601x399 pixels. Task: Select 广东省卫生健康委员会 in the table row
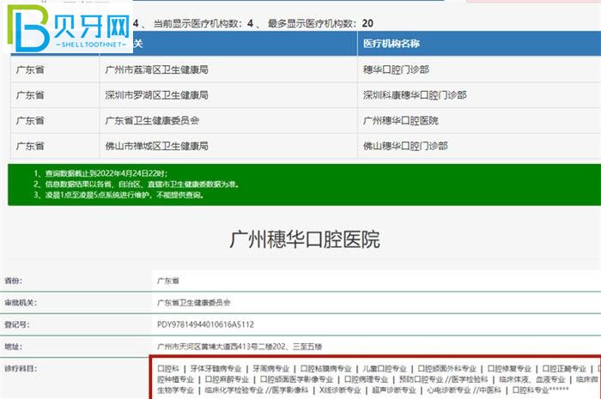[x=152, y=121]
